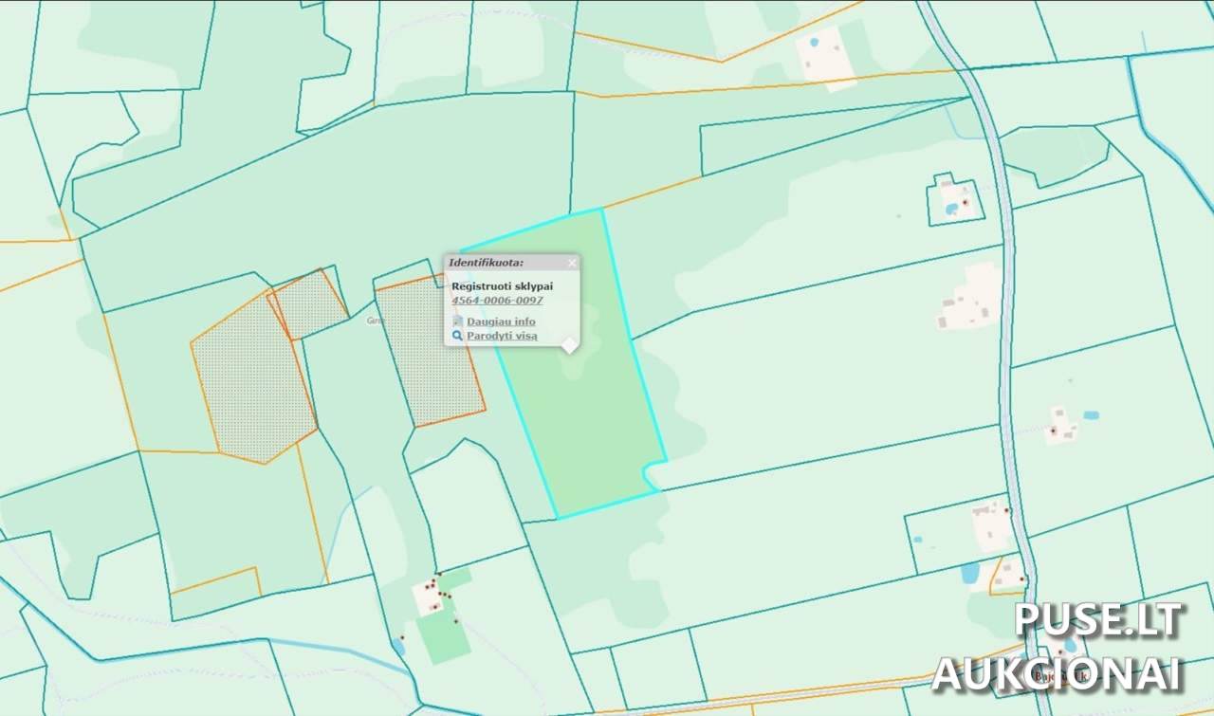
Task: Select the Parodyti visą link
Action: point(502,336)
